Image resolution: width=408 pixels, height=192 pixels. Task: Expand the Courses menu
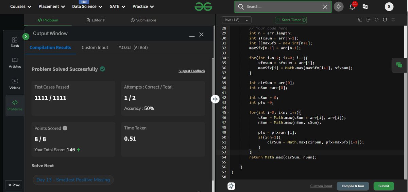pos(21,6)
